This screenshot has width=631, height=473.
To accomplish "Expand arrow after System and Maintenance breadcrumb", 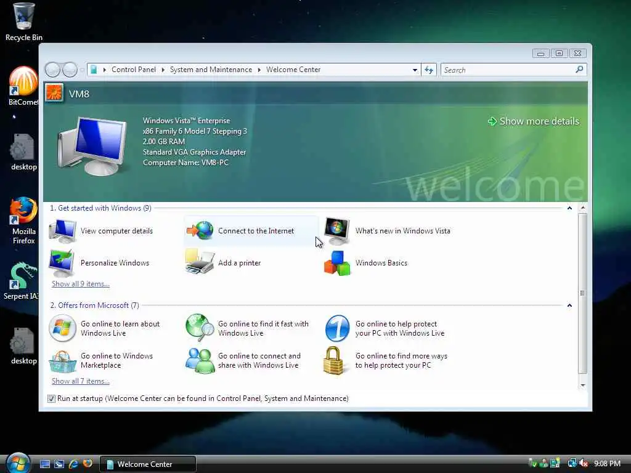I will click(259, 70).
